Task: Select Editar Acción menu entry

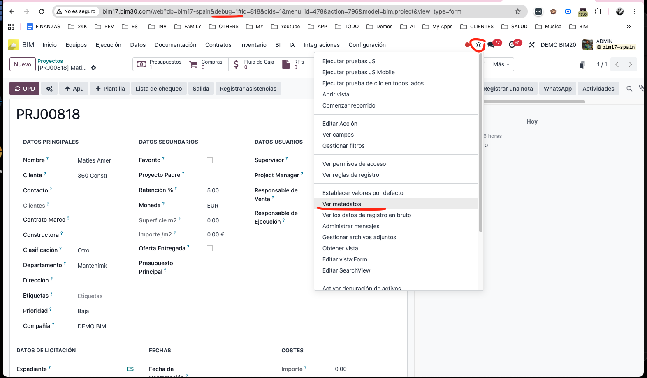Action: 396,124
